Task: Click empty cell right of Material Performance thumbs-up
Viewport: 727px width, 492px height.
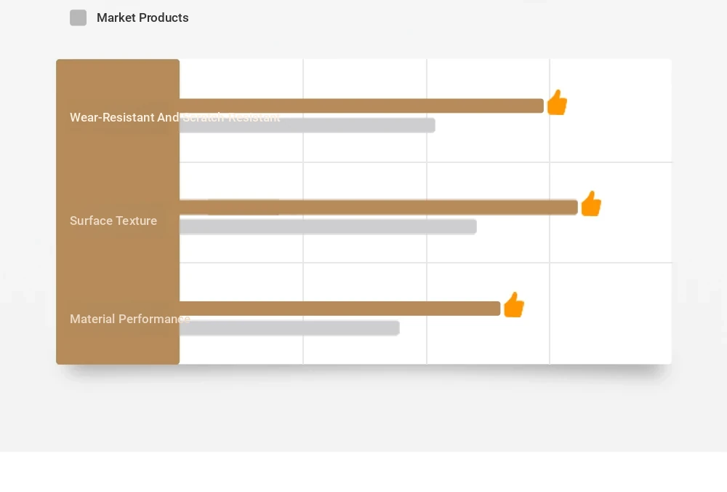Action: [x=611, y=314]
